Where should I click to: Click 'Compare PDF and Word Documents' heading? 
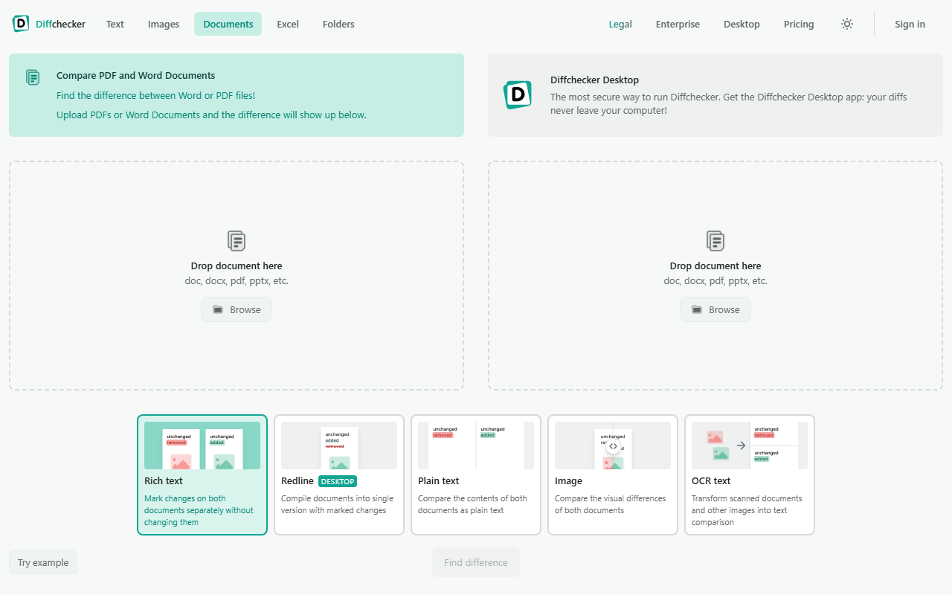[x=136, y=75]
